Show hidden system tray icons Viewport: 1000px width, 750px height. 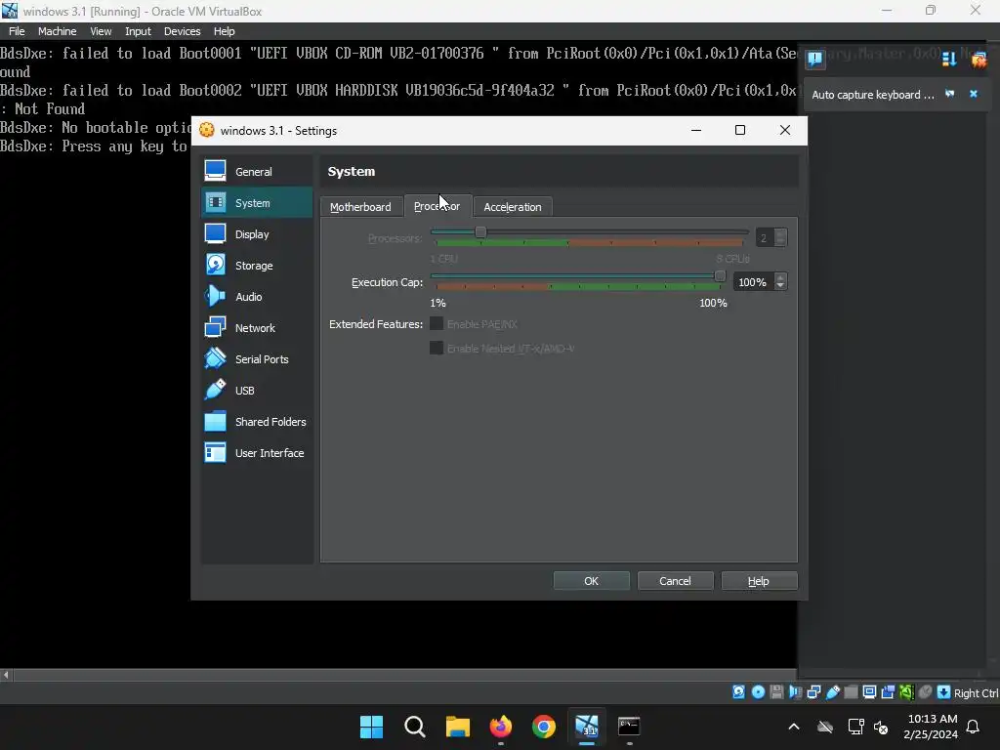click(794, 727)
